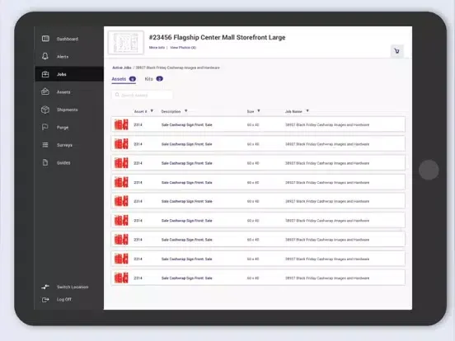Click the Purge flag icon
455x341 pixels.
[45, 127]
